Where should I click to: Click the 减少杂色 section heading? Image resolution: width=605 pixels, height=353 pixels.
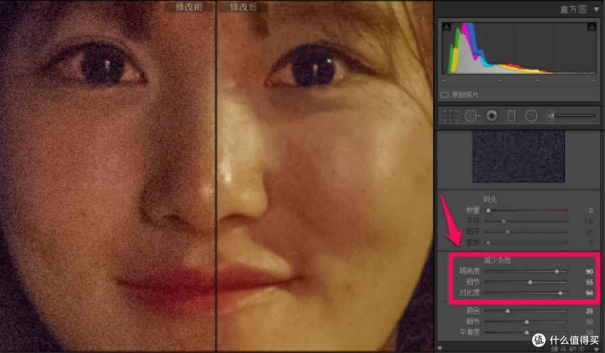pyautogui.click(x=497, y=261)
